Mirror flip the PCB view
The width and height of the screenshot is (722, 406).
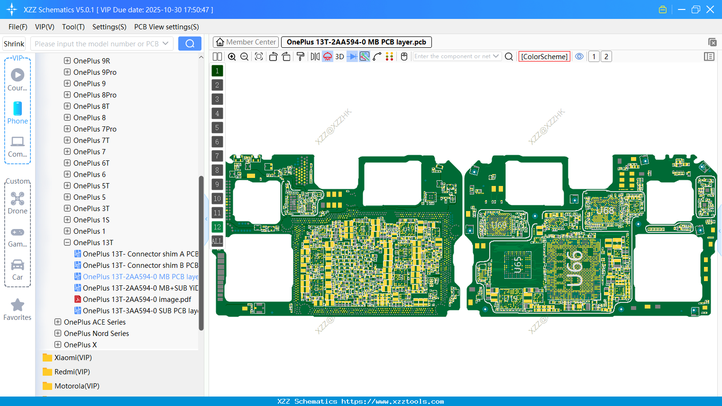tap(315, 57)
